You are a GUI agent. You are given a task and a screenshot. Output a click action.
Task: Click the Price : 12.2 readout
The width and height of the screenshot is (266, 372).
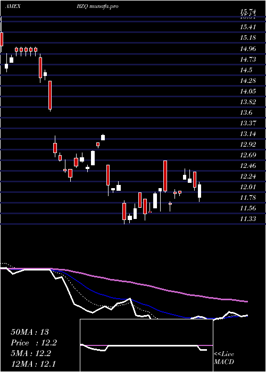click(34, 343)
